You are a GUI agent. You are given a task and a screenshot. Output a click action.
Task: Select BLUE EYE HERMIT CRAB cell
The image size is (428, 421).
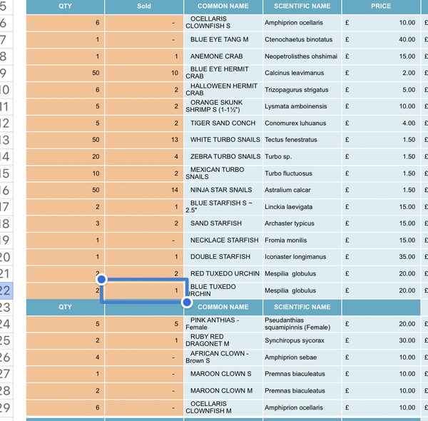223,73
